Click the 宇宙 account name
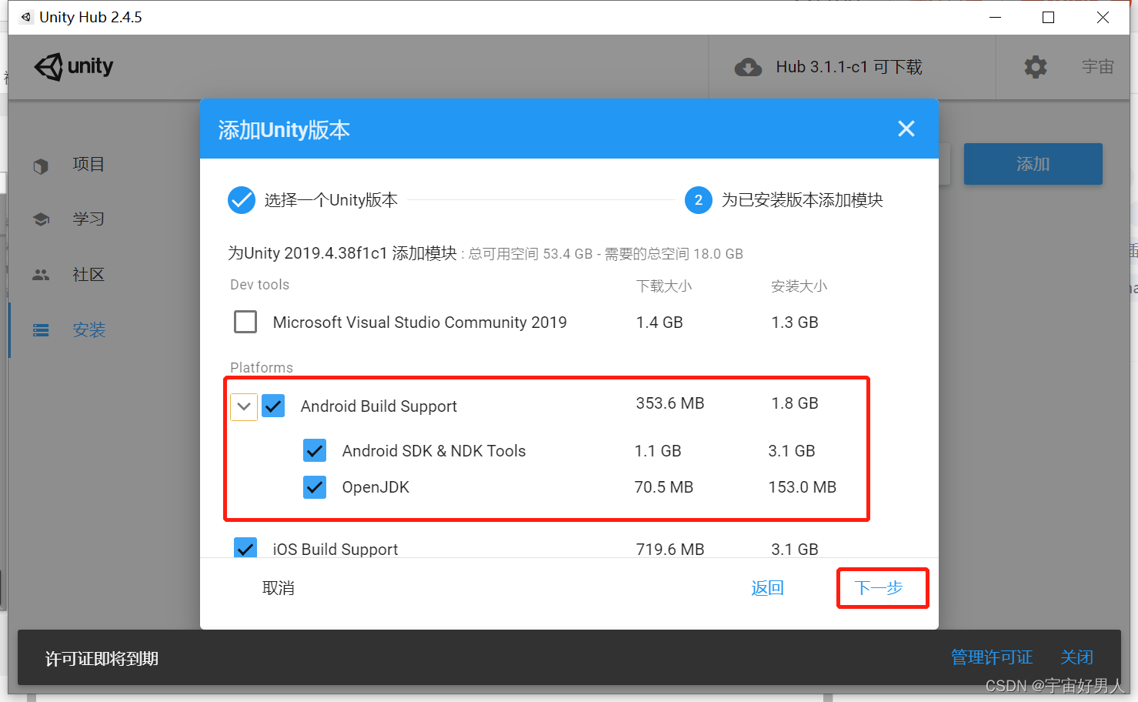Viewport: 1138px width, 702px height. pos(1098,67)
